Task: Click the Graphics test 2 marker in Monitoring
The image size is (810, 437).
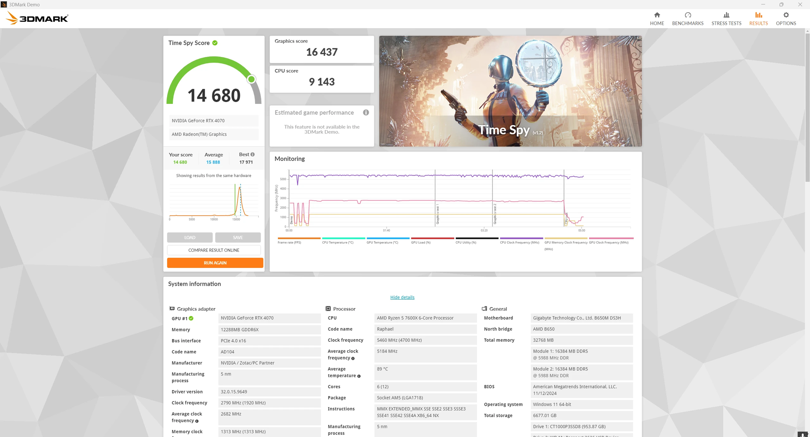Action: 495,214
